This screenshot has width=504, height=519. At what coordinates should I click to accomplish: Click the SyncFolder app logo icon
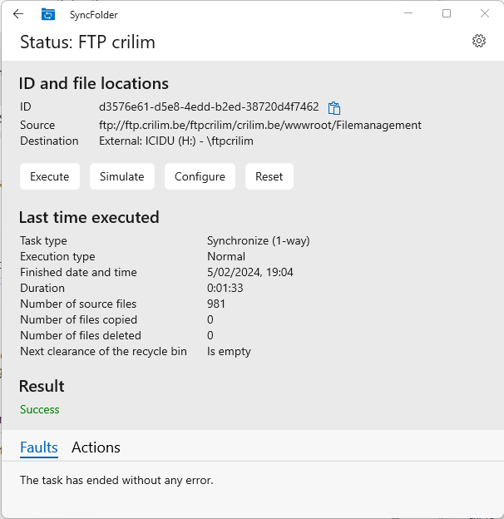point(48,14)
